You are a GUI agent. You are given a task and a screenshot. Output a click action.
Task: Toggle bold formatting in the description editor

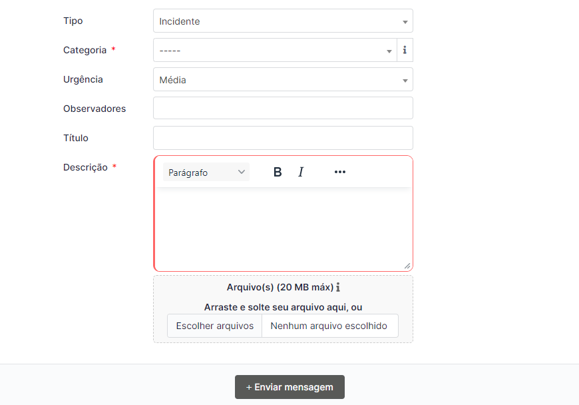(x=278, y=172)
